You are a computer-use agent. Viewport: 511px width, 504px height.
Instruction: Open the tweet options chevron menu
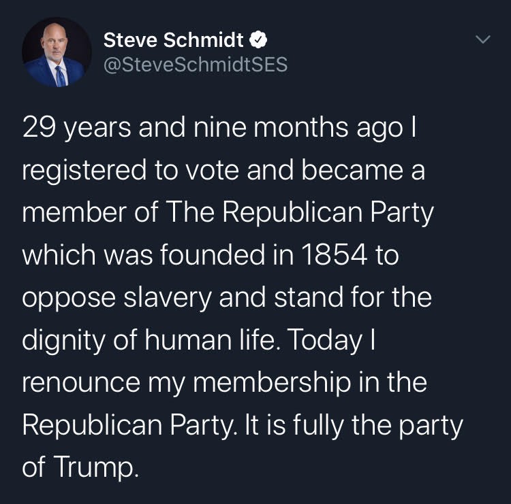tap(482, 41)
